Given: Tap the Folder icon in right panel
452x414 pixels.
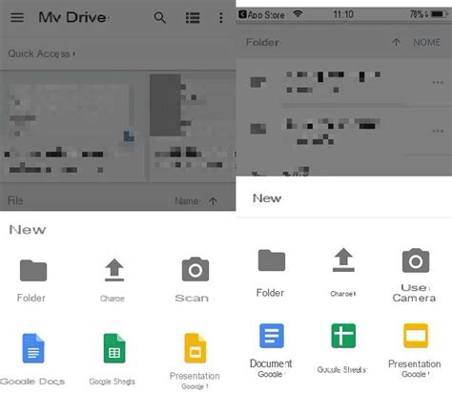Looking at the screenshot, I should coord(272,260).
